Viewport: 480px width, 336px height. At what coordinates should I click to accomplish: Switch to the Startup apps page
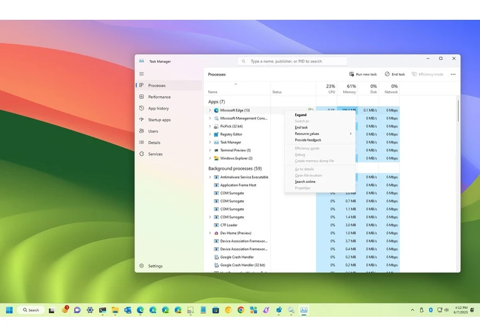169,119
